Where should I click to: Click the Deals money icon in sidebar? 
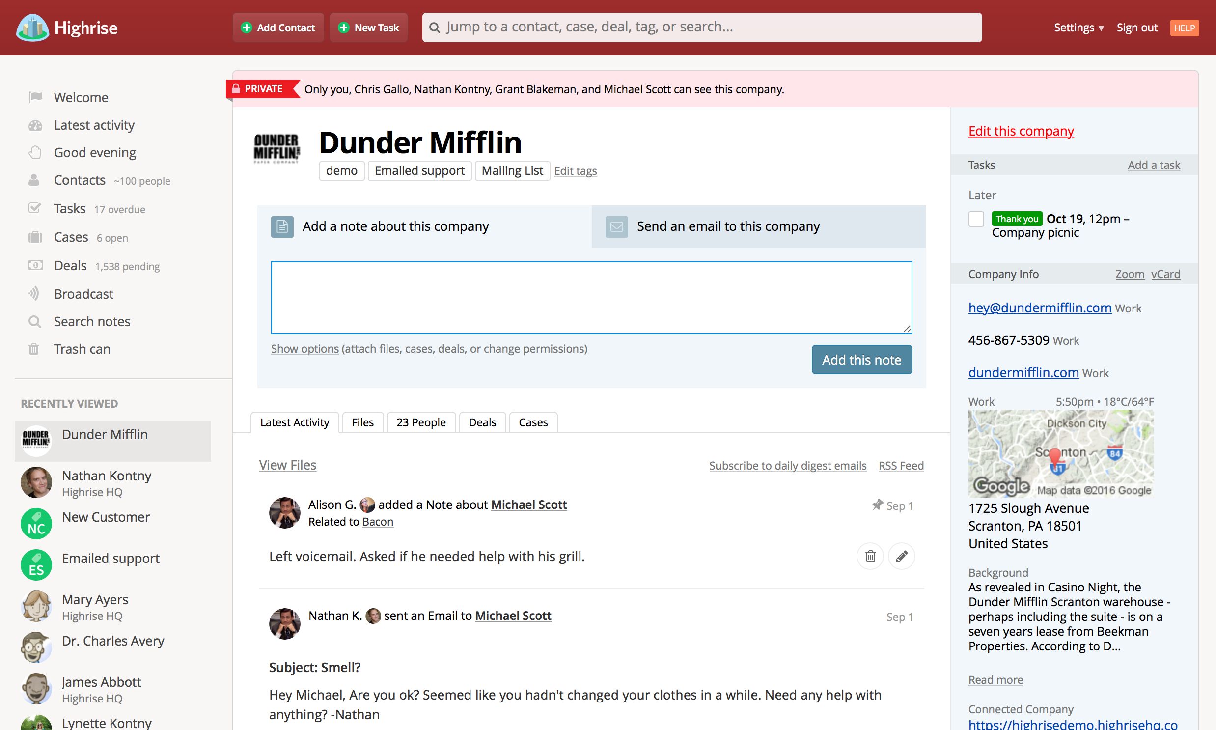(35, 266)
